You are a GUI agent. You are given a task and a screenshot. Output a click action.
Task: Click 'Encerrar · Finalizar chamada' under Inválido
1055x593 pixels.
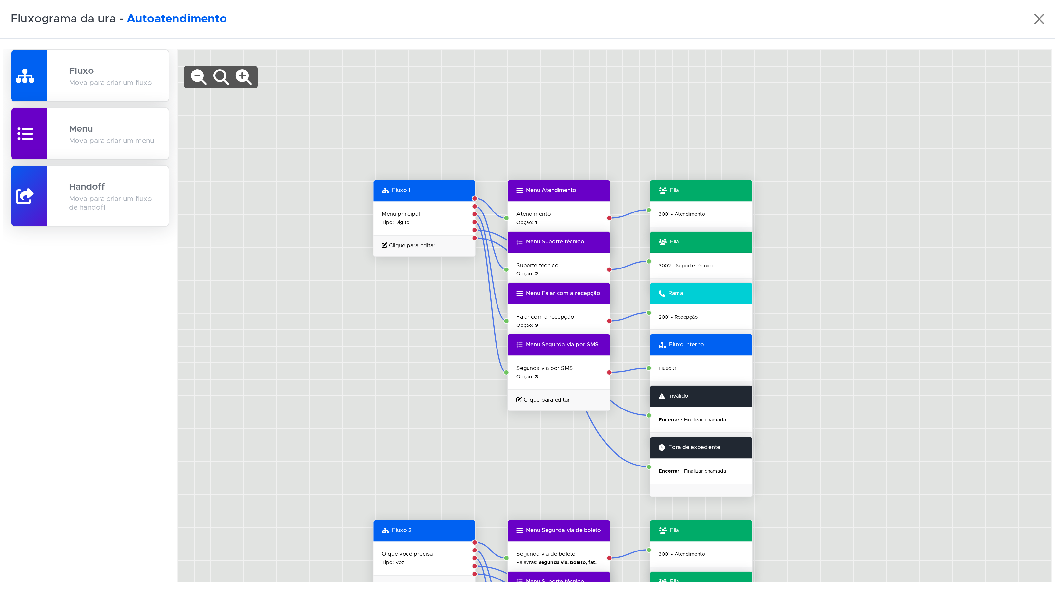pos(692,420)
